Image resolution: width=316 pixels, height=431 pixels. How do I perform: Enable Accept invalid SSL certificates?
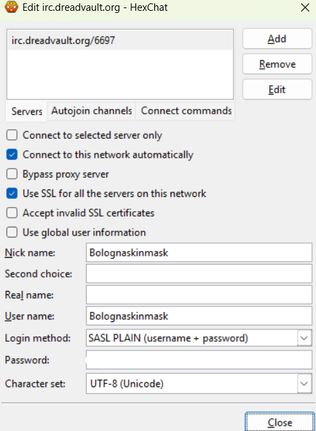click(x=12, y=212)
